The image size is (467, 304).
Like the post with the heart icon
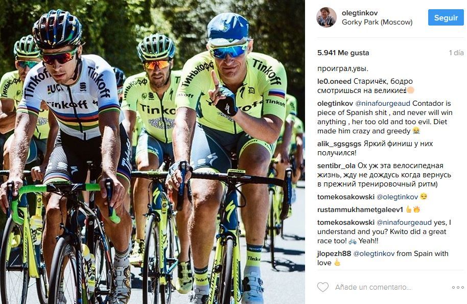coord(323,287)
